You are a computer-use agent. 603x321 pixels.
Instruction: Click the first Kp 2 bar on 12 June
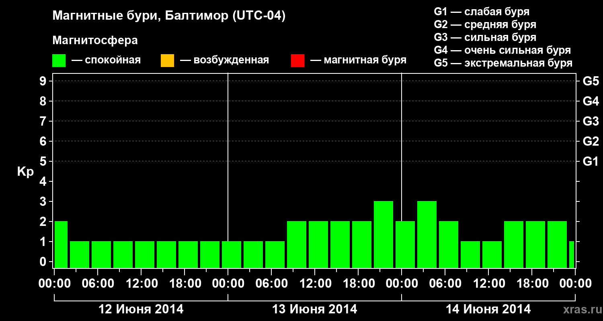coord(61,244)
